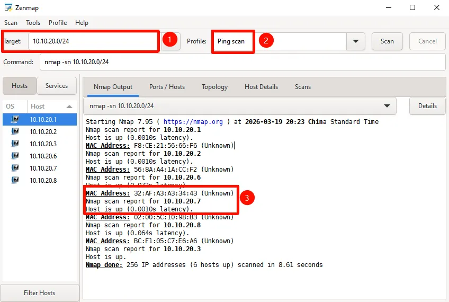Click OS icon next to host 10.10.20.1

click(15, 119)
